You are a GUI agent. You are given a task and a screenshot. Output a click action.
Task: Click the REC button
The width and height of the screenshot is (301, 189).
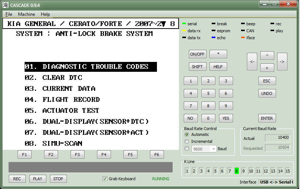point(17,179)
